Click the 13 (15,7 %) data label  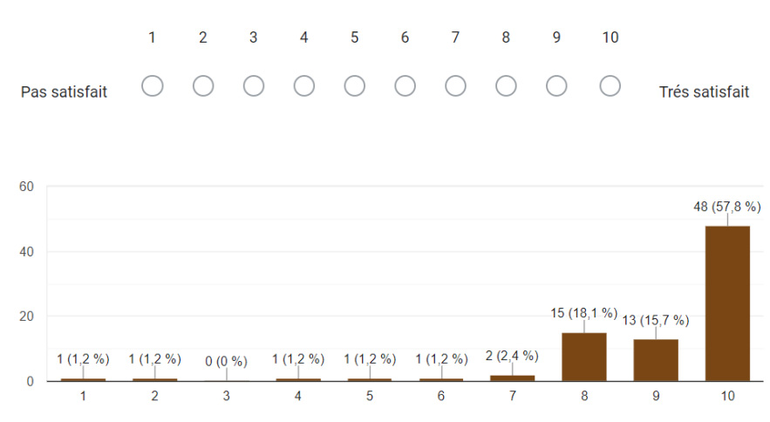coord(656,320)
